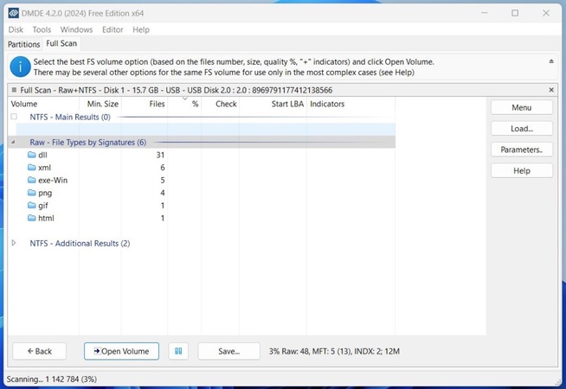The width and height of the screenshot is (566, 389).
Task: Open the Tools menu
Action: (x=42, y=29)
